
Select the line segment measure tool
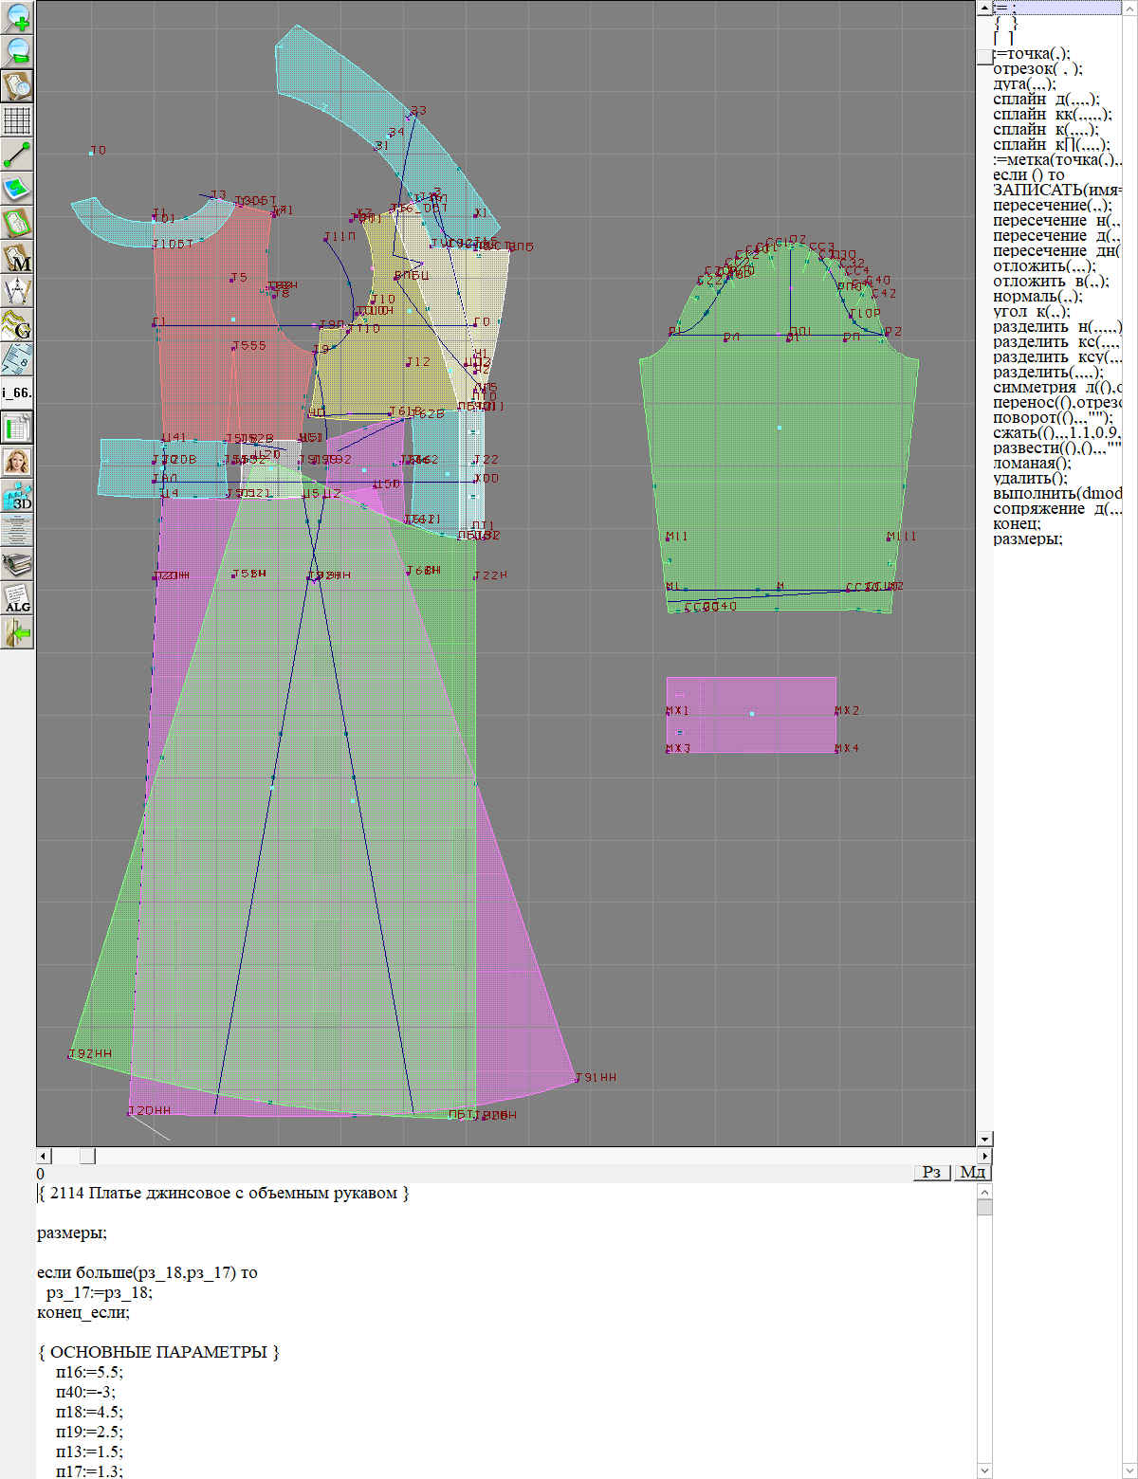point(17,155)
